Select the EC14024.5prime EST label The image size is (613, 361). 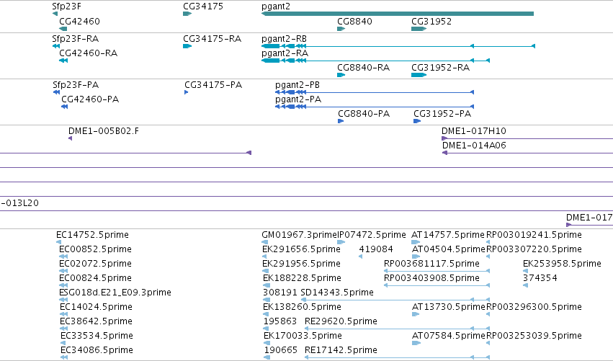pos(96,307)
